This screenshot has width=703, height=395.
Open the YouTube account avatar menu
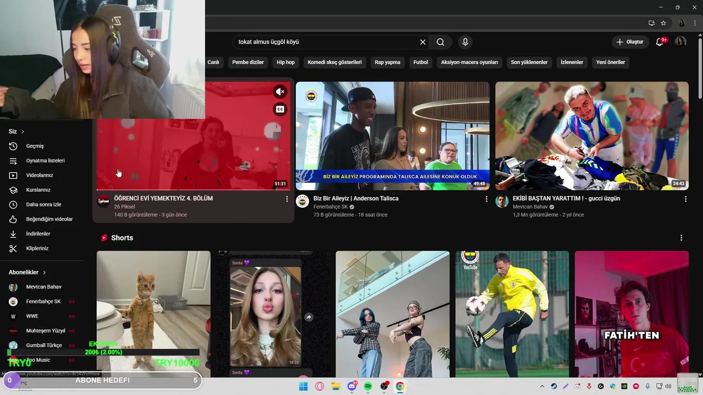click(680, 42)
